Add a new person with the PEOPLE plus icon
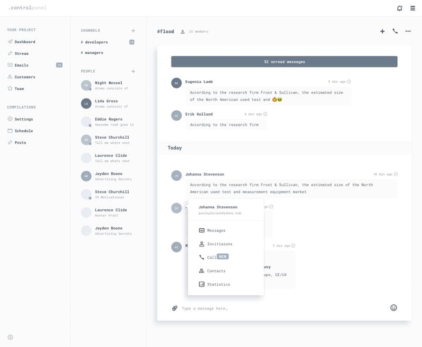The image size is (422, 347). (134, 71)
